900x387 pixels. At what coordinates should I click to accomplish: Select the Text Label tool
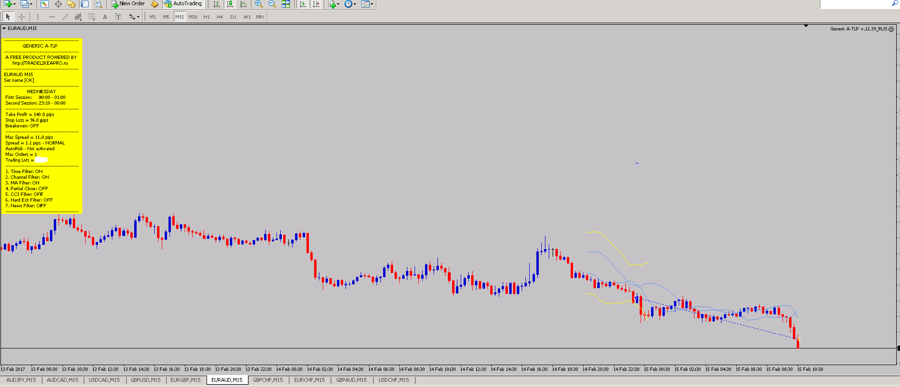pos(119,17)
